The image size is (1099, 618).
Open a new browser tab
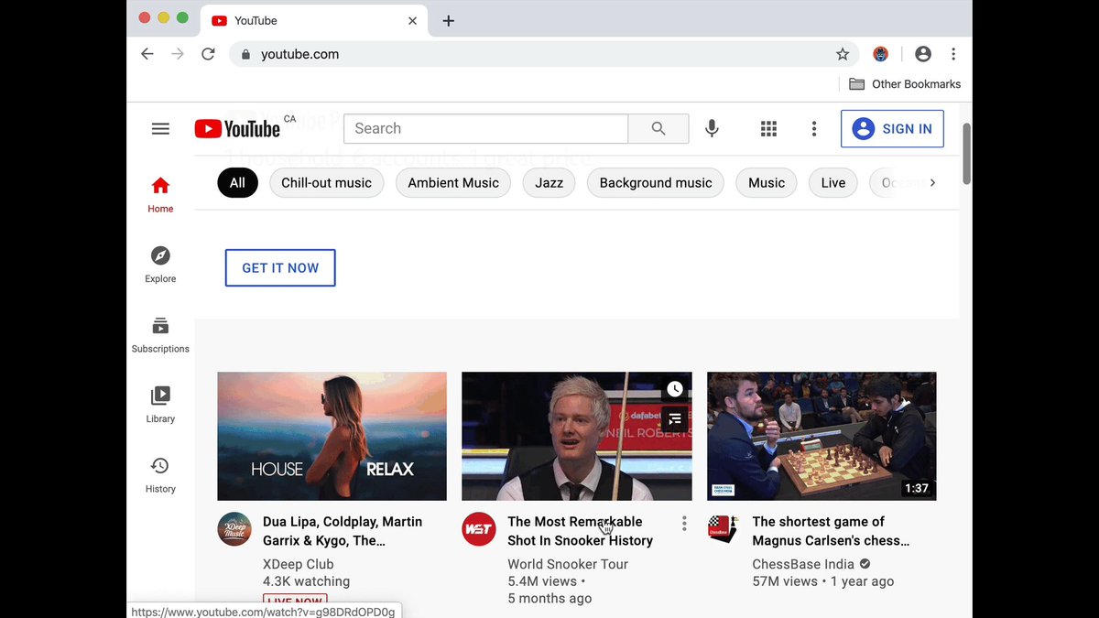point(448,21)
